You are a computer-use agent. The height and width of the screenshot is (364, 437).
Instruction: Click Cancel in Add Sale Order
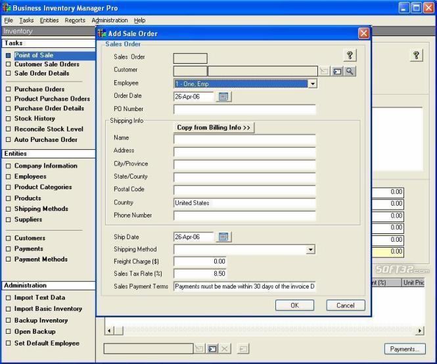coord(346,305)
